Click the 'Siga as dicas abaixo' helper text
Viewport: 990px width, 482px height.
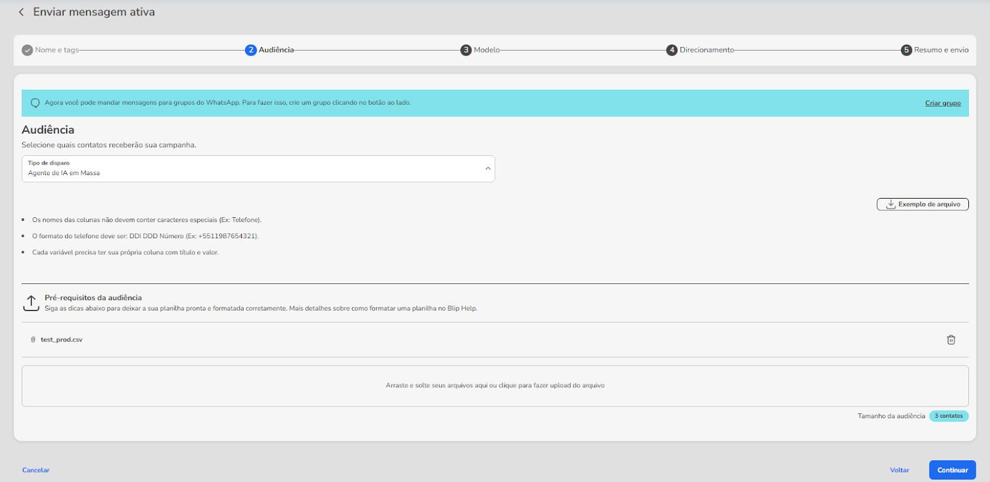pos(260,308)
